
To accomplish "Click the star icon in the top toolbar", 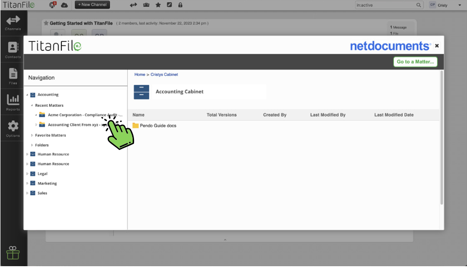I will [158, 5].
